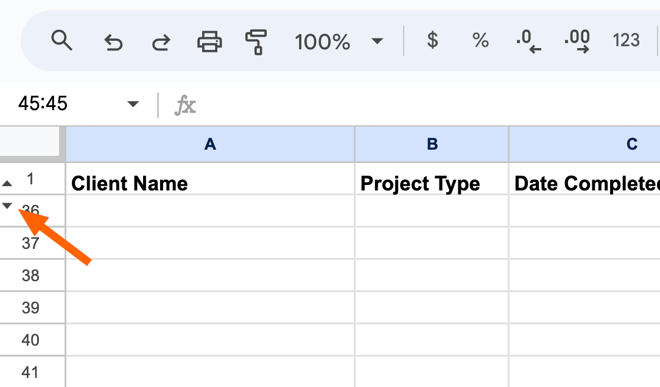
Task: Select the Date Completed cell
Action: [585, 179]
